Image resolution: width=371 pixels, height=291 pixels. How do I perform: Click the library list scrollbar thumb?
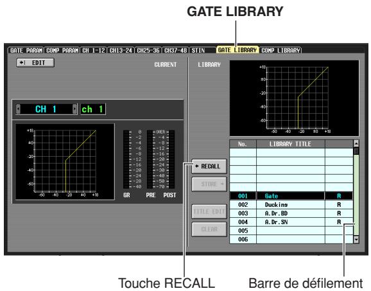[x=356, y=152]
